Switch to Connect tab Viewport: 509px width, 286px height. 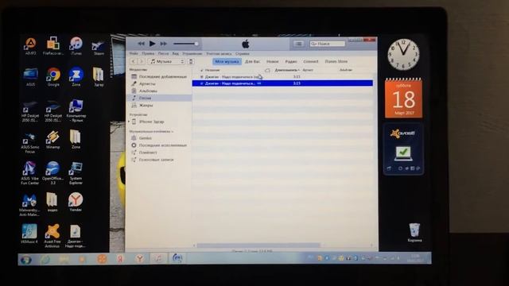pos(311,61)
